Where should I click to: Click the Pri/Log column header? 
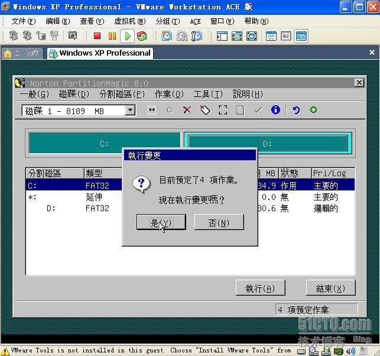[333, 173]
